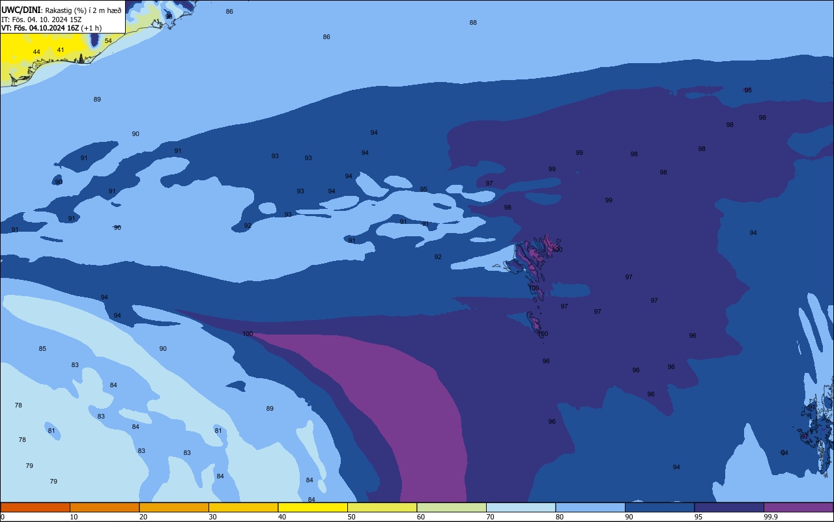
Task: Select the 'IT: Fös. 04. 10. 2024 15Z' line
Action: point(42,19)
